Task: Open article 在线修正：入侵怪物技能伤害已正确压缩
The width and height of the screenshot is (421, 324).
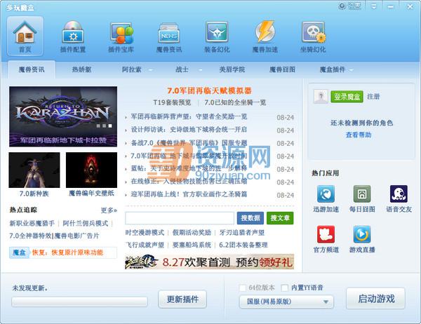Action: click(189, 182)
